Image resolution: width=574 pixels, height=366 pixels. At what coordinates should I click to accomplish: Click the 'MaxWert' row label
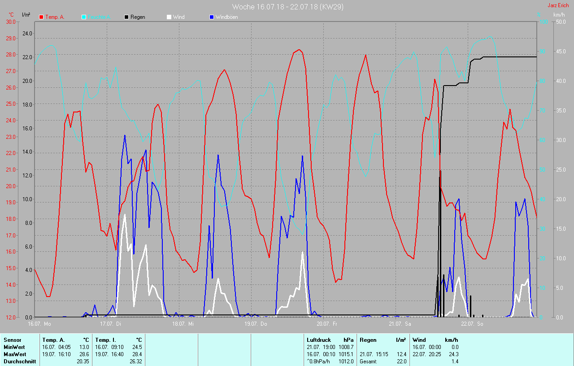tap(15, 354)
